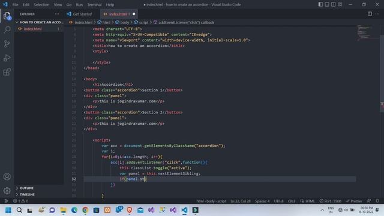Open Microsoft Edge from taskbar
The width and height of the screenshot is (384, 216).
tap(74, 210)
